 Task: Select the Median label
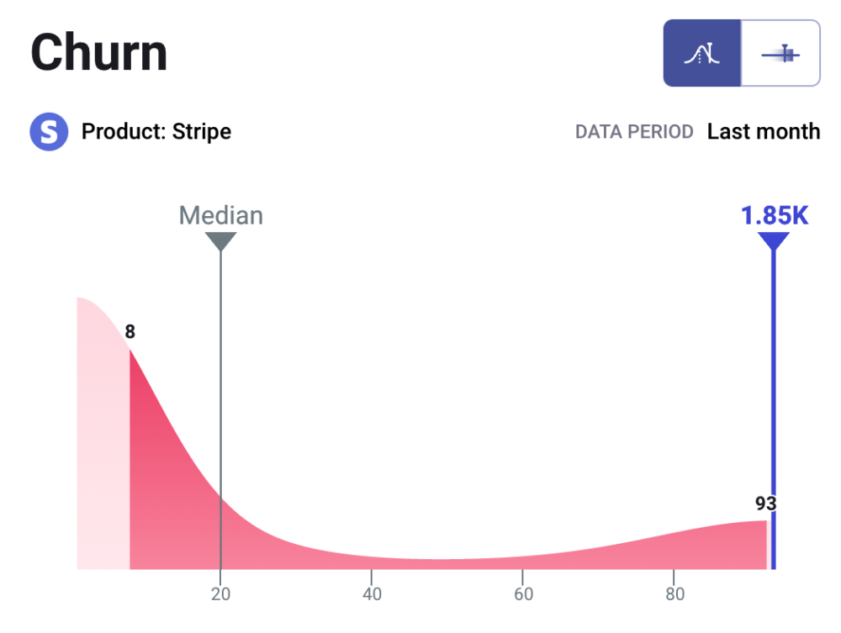click(220, 216)
